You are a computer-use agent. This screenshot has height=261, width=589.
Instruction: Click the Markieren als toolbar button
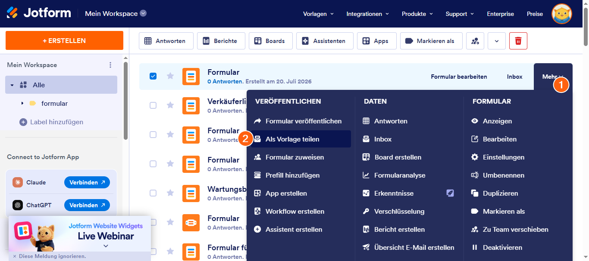431,41
